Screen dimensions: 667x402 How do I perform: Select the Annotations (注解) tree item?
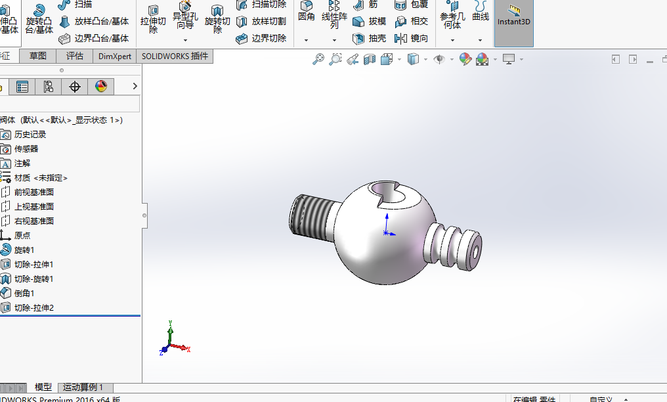[x=16, y=164]
